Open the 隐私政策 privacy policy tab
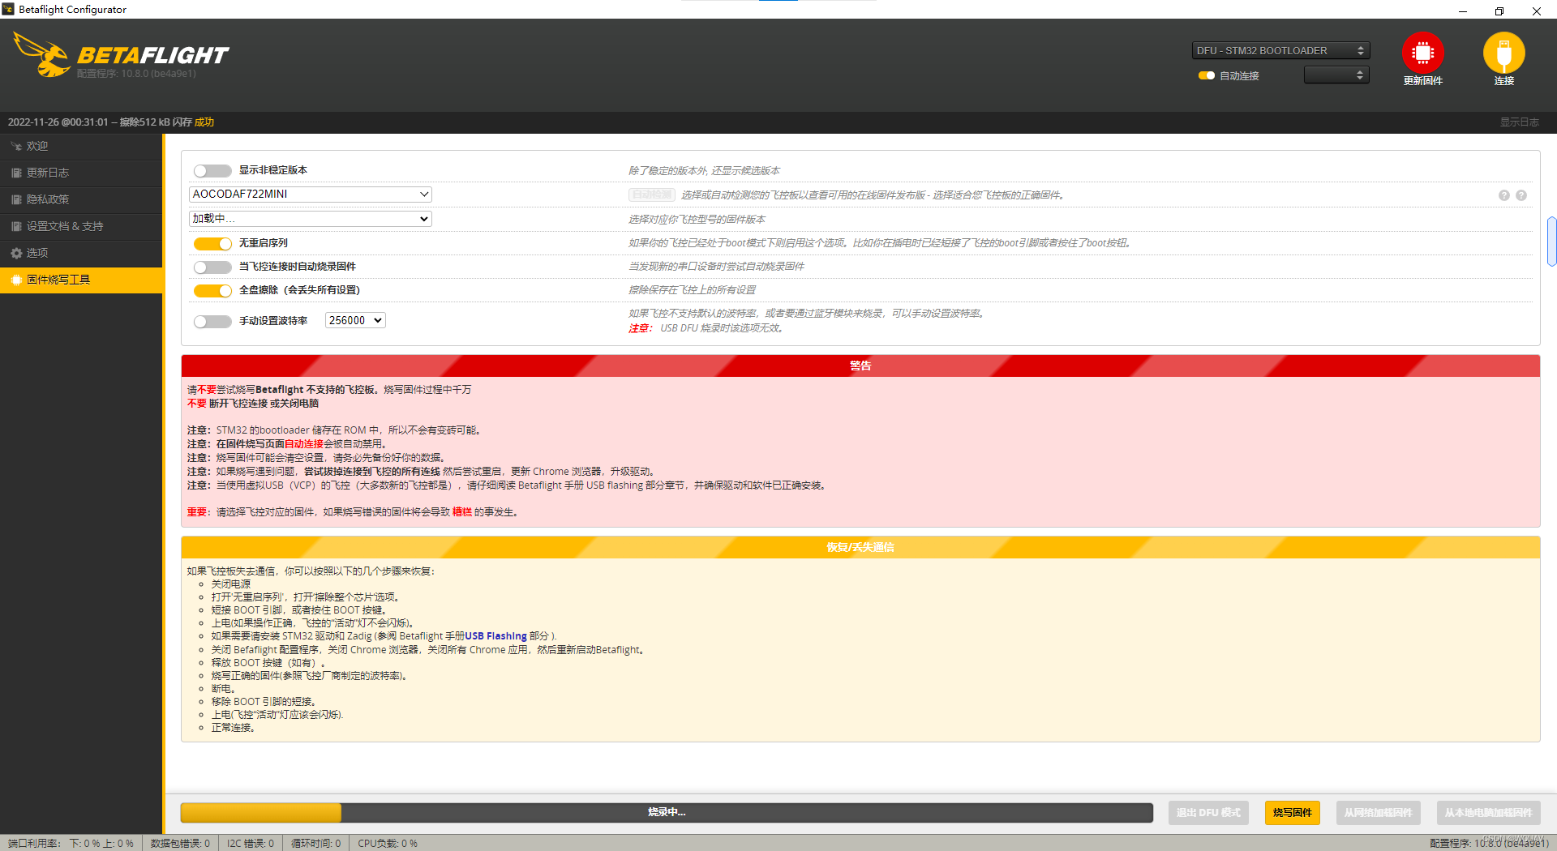The width and height of the screenshot is (1557, 851). click(x=81, y=200)
